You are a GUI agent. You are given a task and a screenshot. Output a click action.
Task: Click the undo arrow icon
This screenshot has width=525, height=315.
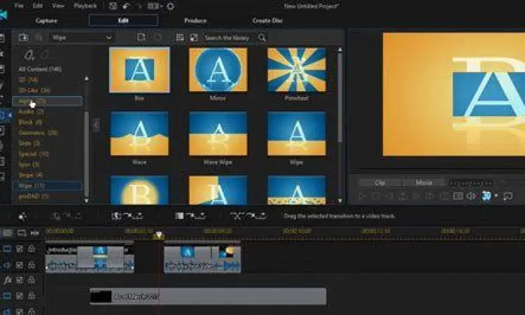tap(126, 6)
